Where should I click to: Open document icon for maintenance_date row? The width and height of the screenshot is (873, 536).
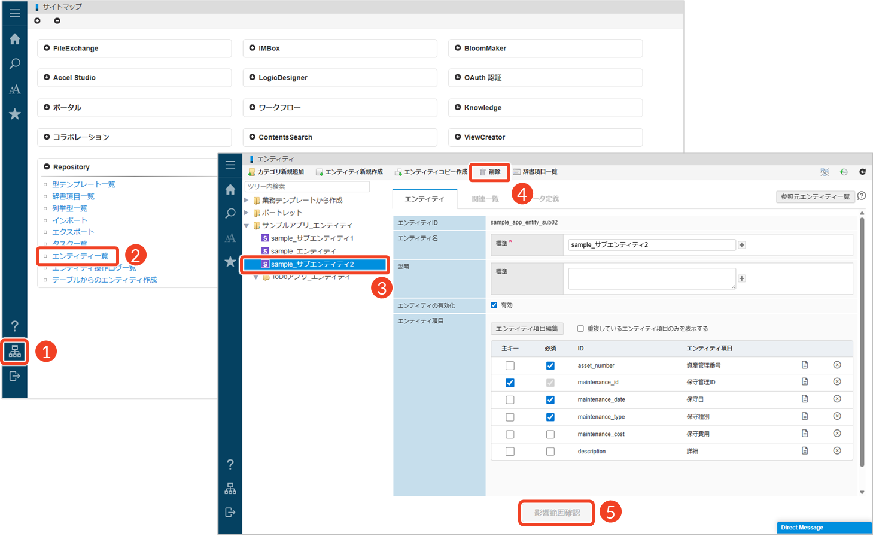[805, 399]
